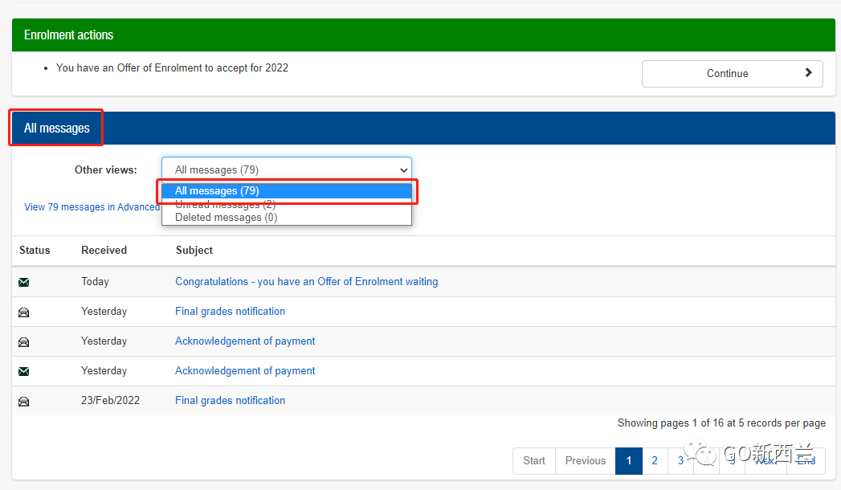Click the '23/Feb/2022' date cell
Screen dimensions: 841x490
pos(111,400)
